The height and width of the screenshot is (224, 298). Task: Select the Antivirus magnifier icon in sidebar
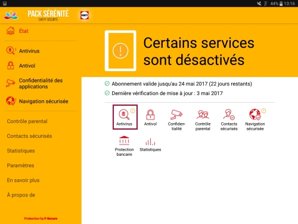click(10, 51)
